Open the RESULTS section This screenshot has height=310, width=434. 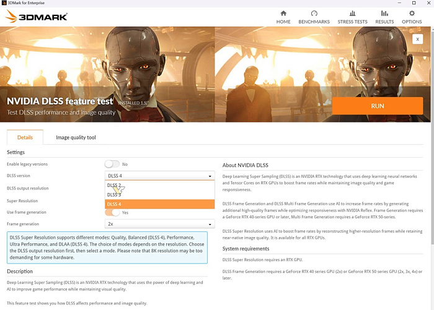click(x=384, y=17)
